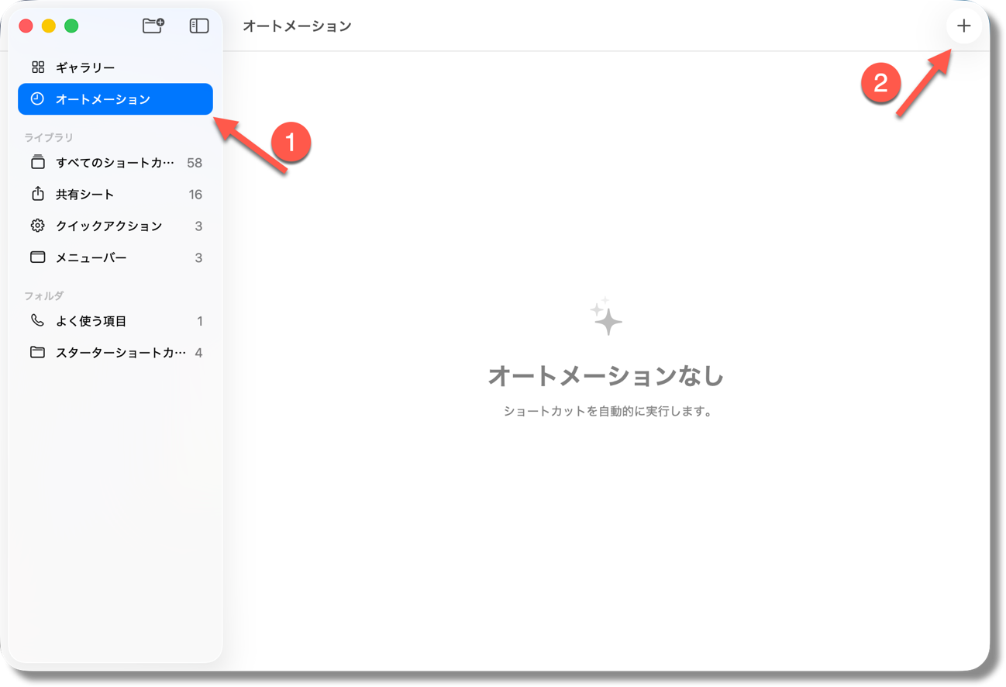Click the gear icon beside クイックアクション

[x=37, y=226]
